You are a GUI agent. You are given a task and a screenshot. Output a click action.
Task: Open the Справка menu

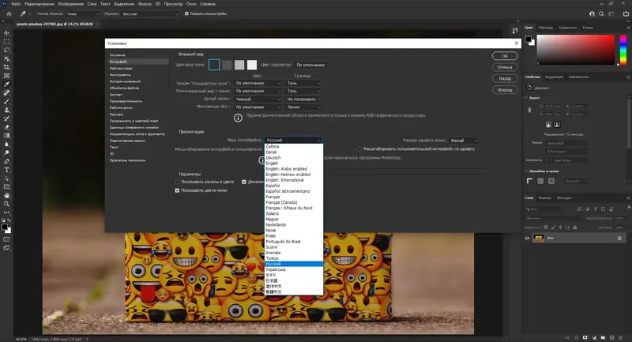(x=208, y=4)
